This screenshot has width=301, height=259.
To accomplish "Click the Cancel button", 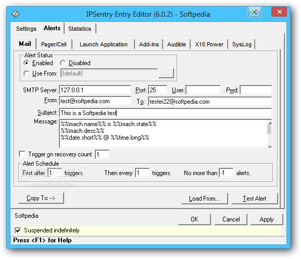I will tap(231, 219).
